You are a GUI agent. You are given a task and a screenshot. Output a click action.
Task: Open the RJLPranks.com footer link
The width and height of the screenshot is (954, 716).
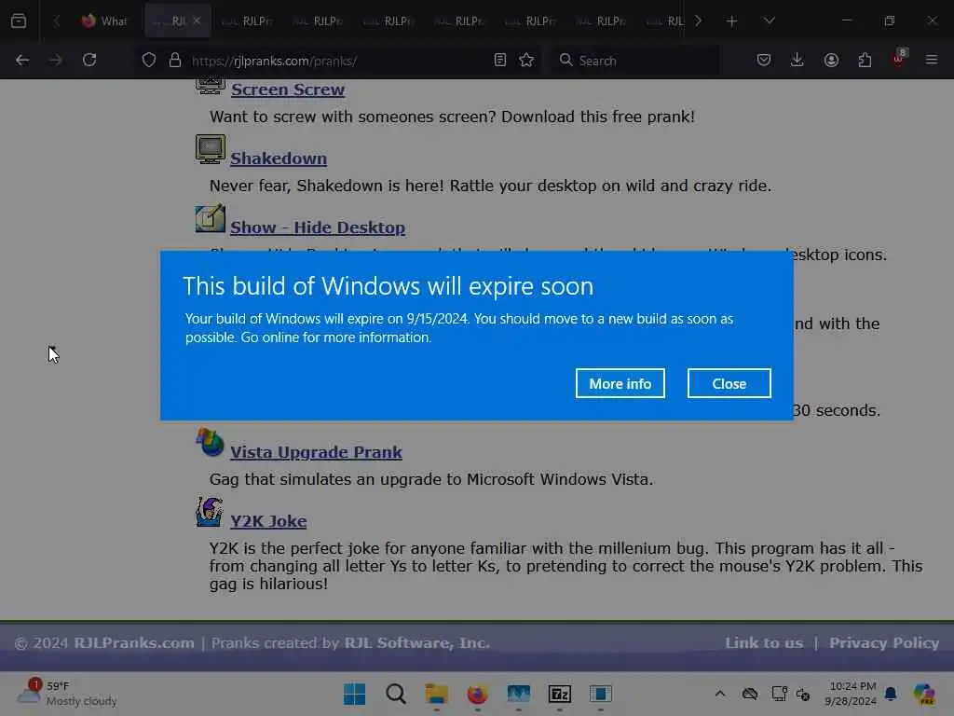pos(134,643)
